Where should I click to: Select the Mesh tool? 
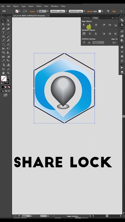3,57
